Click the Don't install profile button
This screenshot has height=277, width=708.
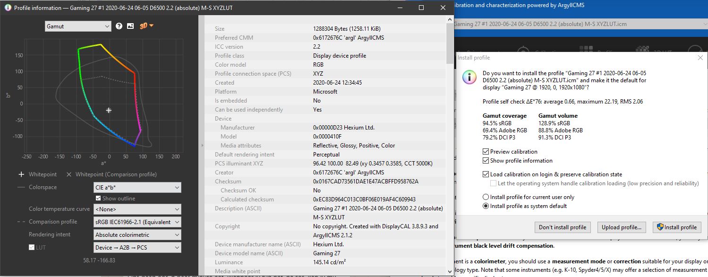tap(563, 227)
